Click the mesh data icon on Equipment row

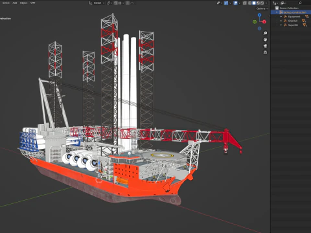[x=307, y=17]
